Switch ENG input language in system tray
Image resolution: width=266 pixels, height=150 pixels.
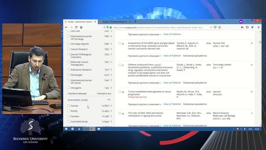[250, 129]
